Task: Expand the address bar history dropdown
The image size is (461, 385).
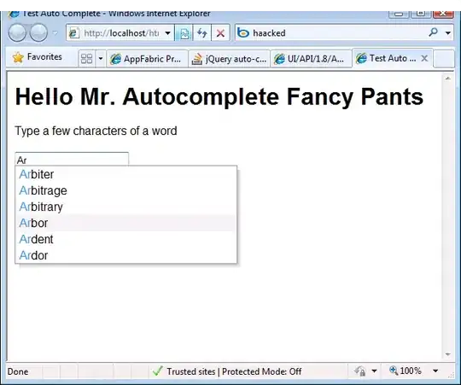Action: point(167,33)
